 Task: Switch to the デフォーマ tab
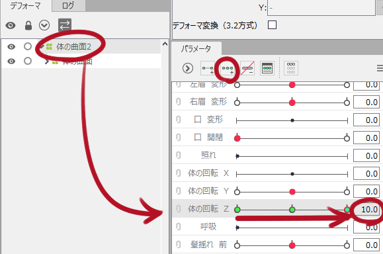25,5
